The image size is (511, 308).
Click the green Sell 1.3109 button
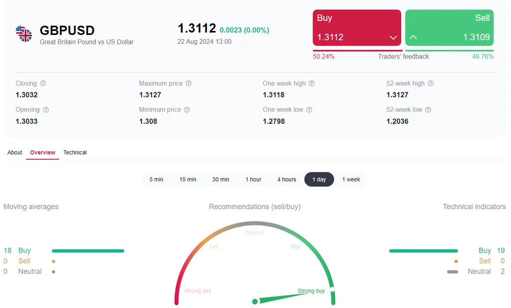(x=450, y=27)
